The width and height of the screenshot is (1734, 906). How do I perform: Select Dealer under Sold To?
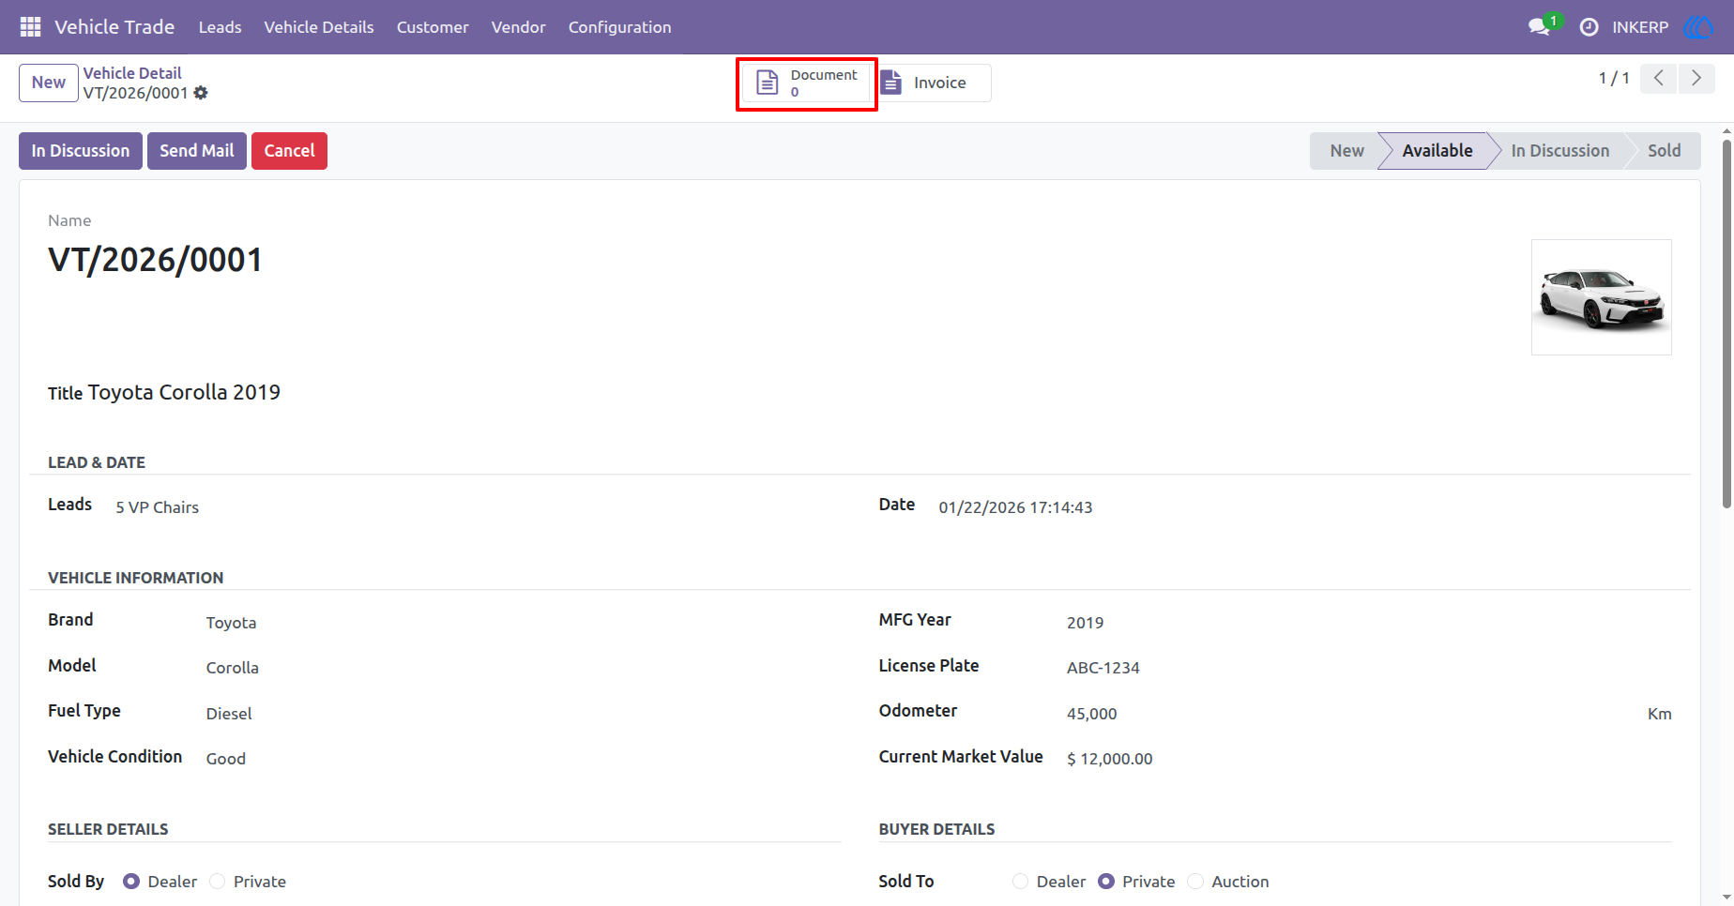pyautogui.click(x=1021, y=882)
